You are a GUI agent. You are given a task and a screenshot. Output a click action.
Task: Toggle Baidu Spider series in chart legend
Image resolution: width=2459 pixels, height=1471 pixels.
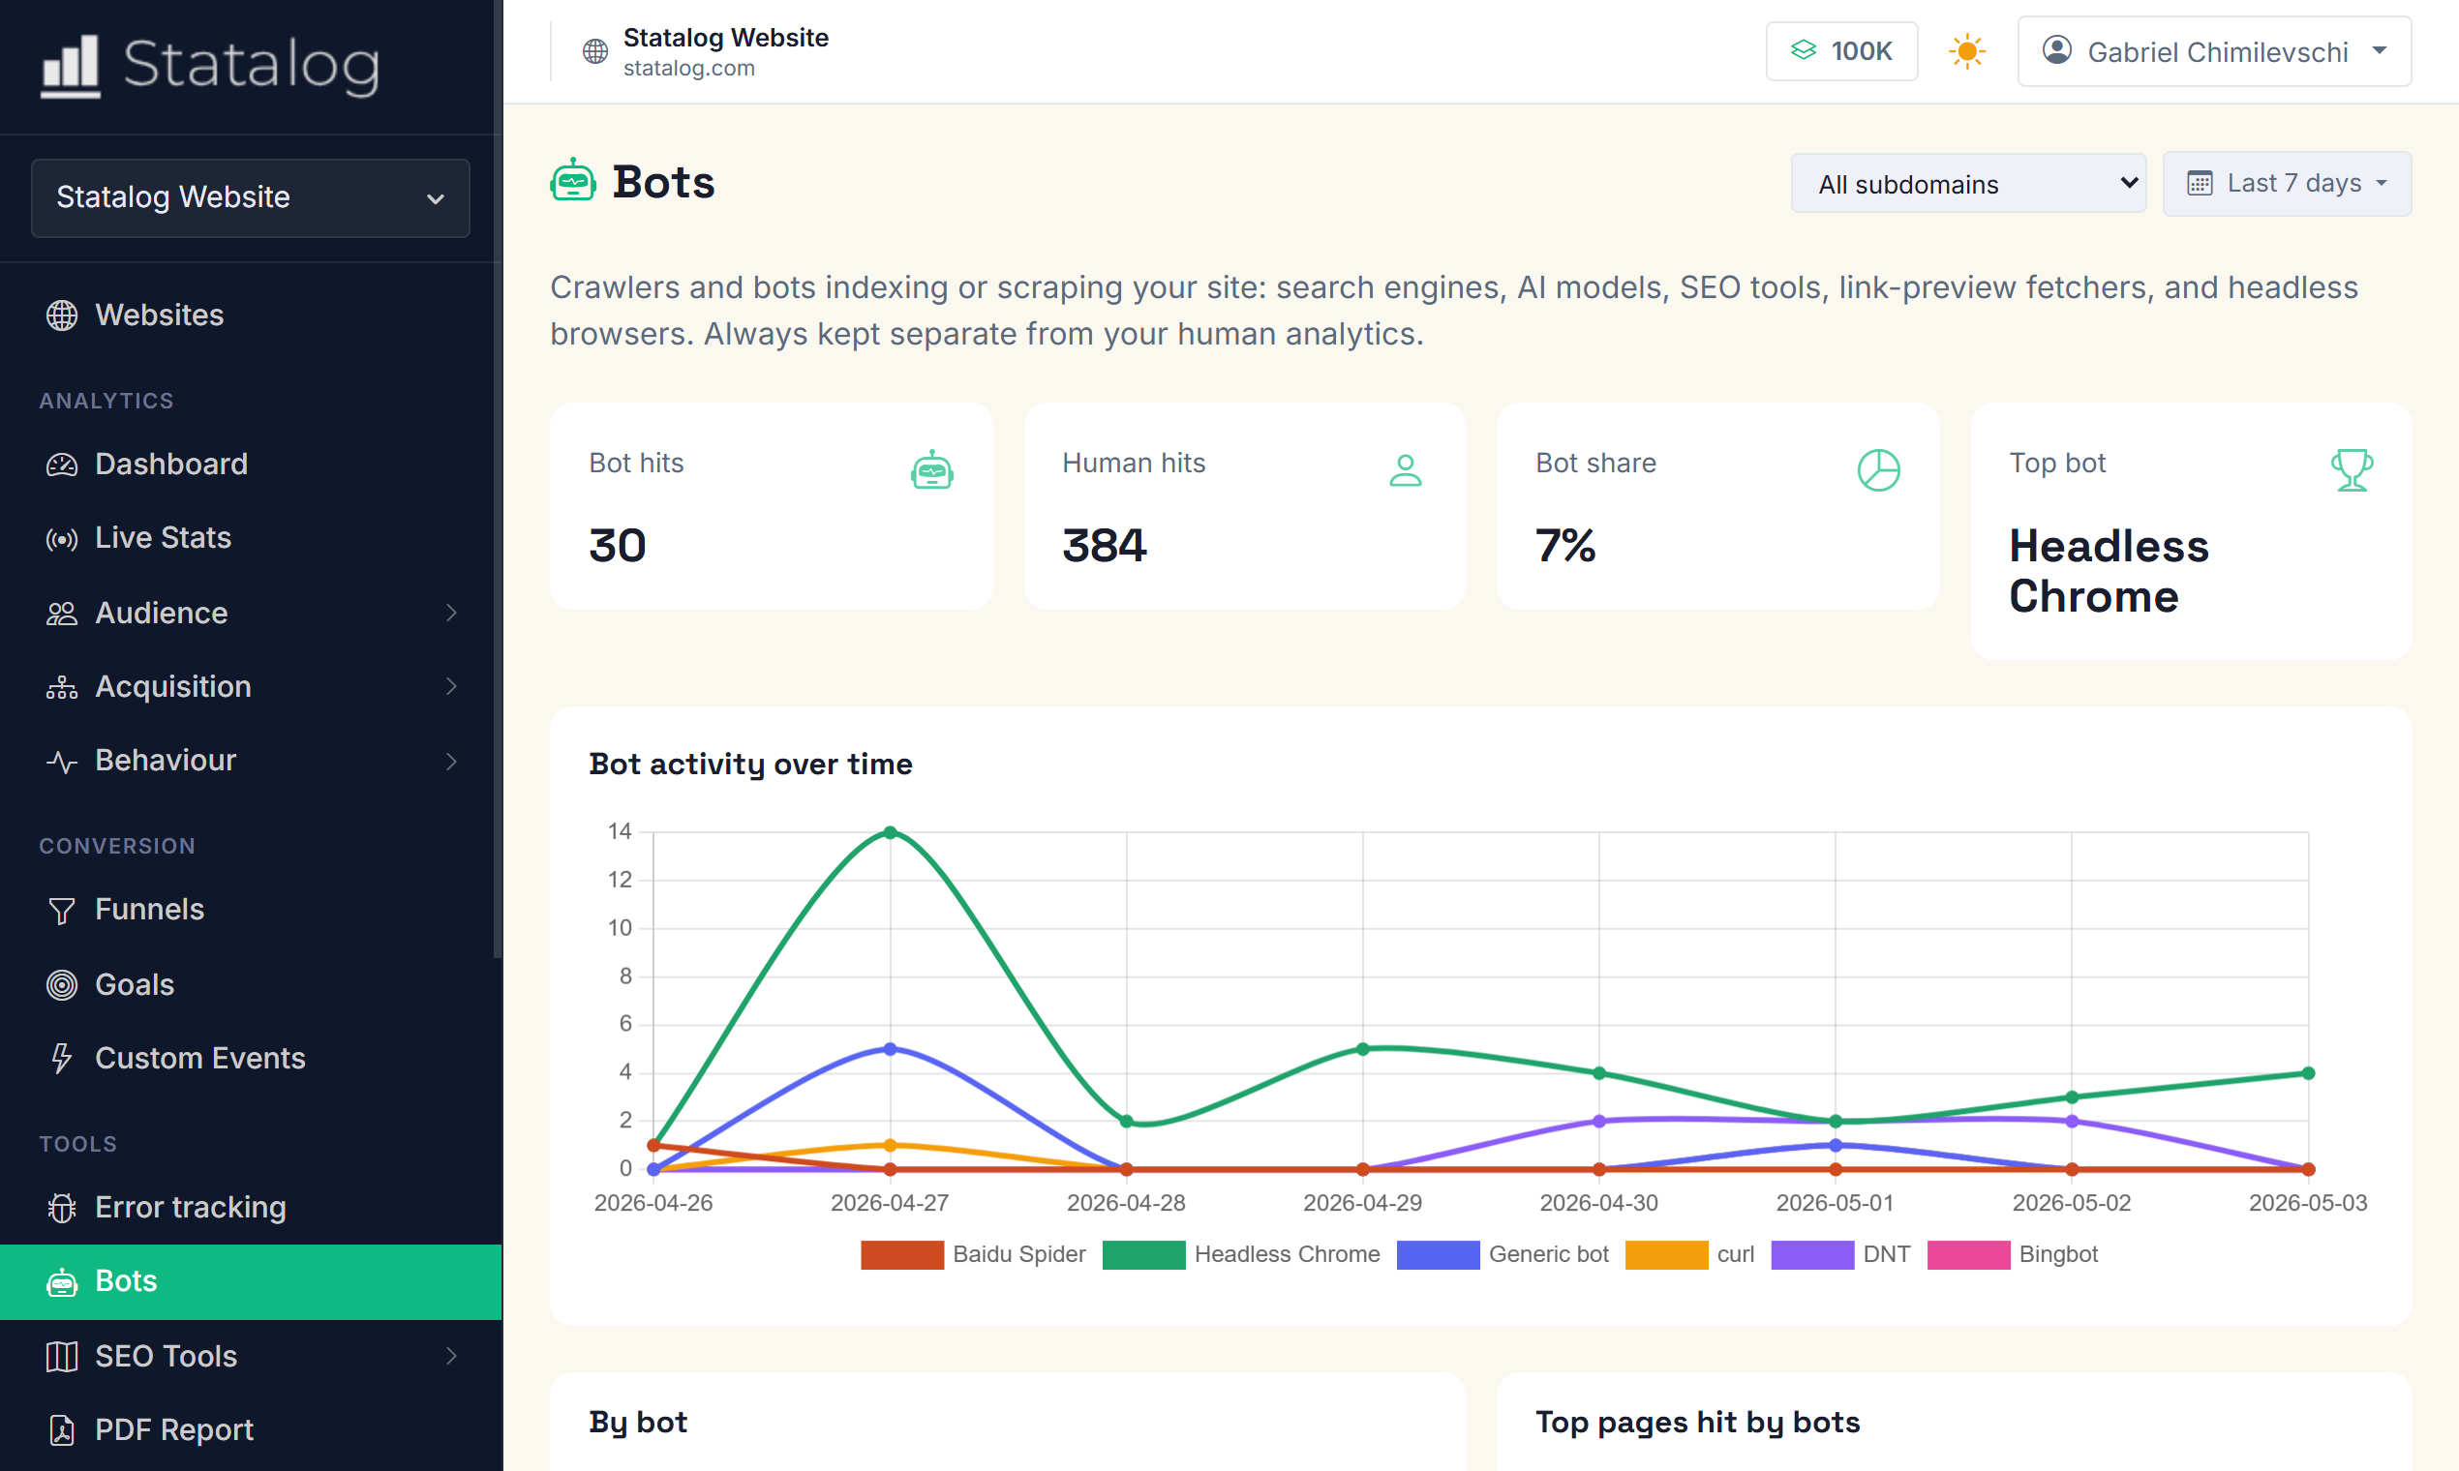974,1254
